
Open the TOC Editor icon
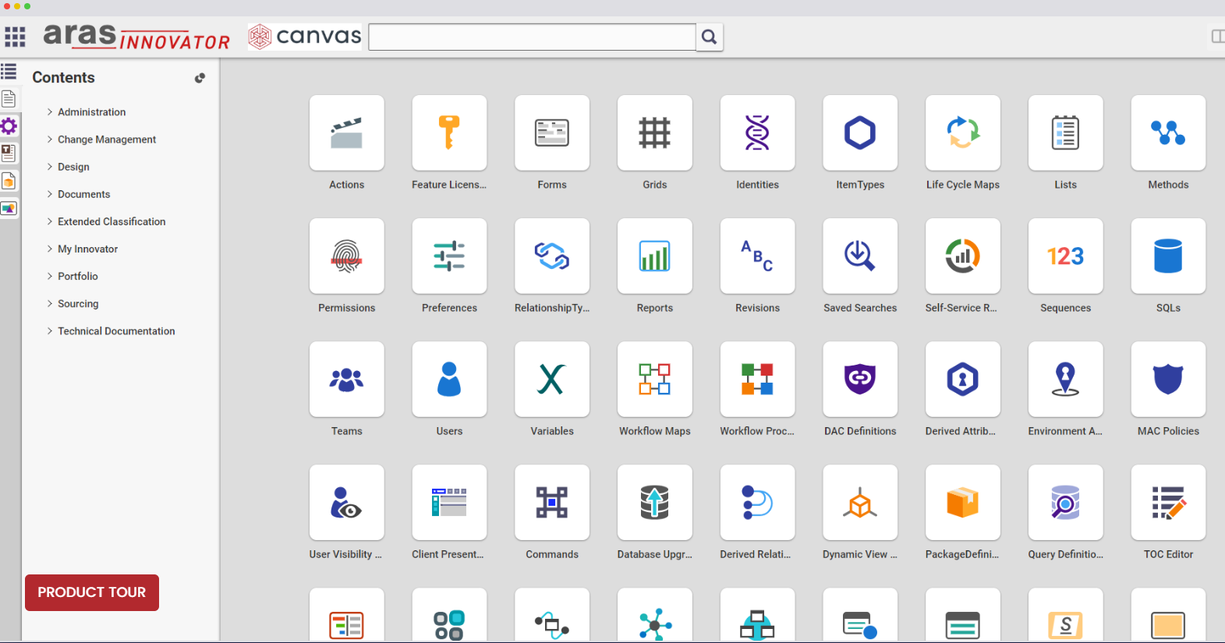click(x=1167, y=503)
